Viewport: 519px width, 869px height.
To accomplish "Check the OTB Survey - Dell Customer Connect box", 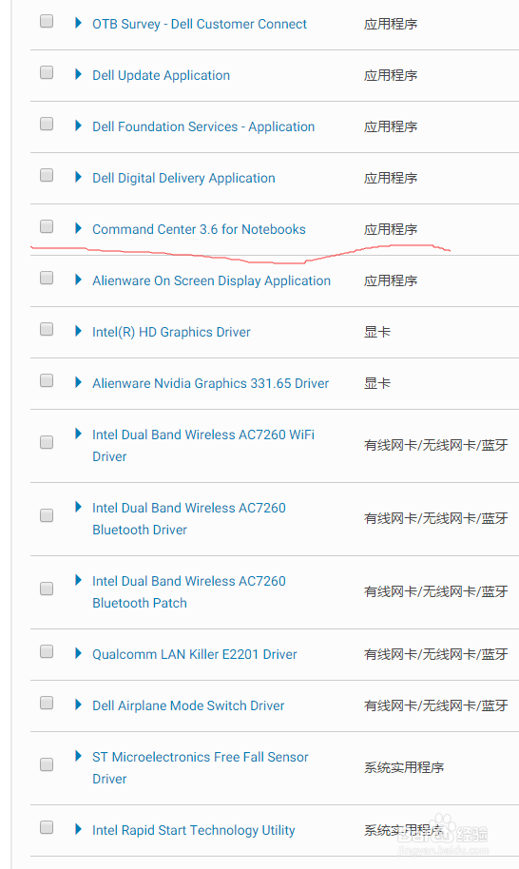I will pyautogui.click(x=47, y=21).
